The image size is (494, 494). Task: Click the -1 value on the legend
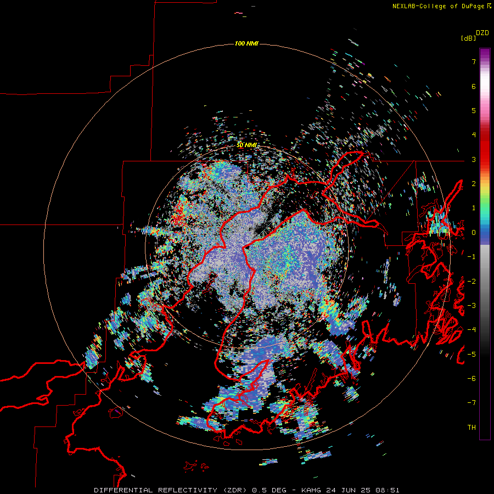[471, 257]
